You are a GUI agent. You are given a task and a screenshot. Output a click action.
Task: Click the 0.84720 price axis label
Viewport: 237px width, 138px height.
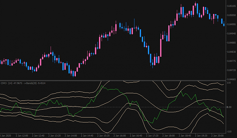[231, 70]
